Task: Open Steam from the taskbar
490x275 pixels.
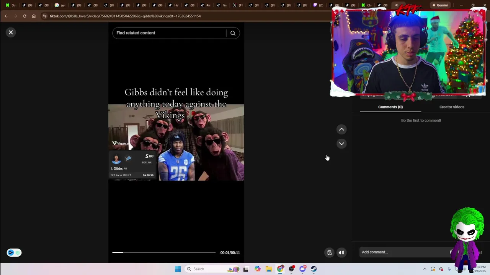Action: (x=314, y=269)
